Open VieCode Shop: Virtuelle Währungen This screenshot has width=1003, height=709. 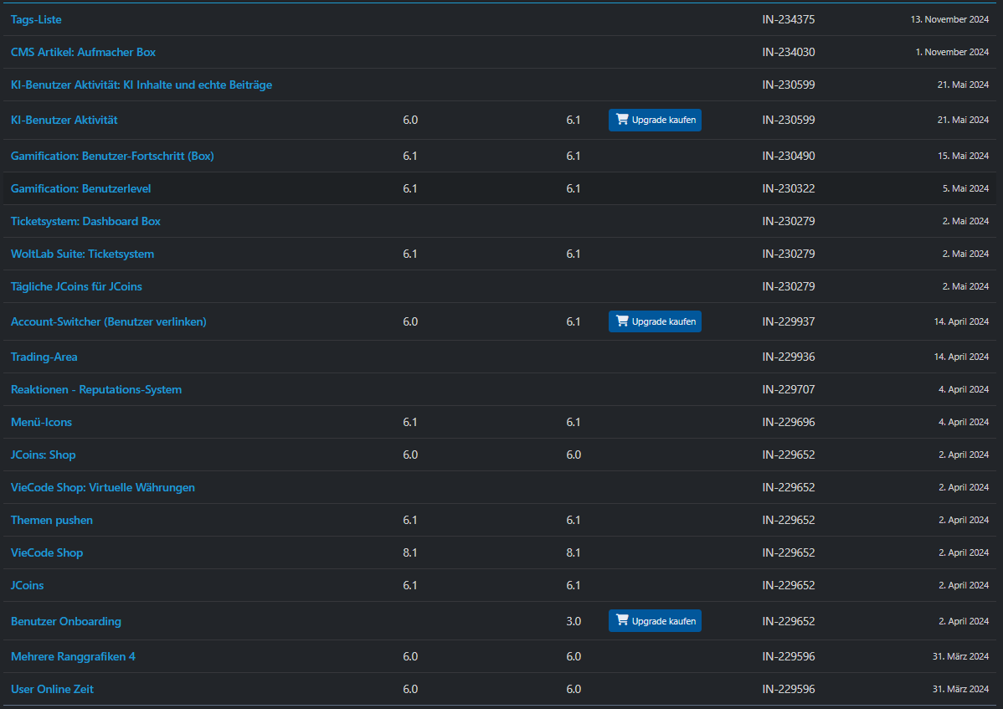coord(102,487)
